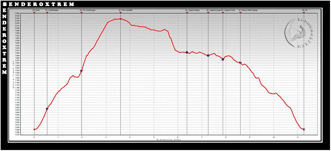331x151 pixels.
Task: Select the Desvío Peña Aguda waypoint icon on the curve
Action: [240, 63]
